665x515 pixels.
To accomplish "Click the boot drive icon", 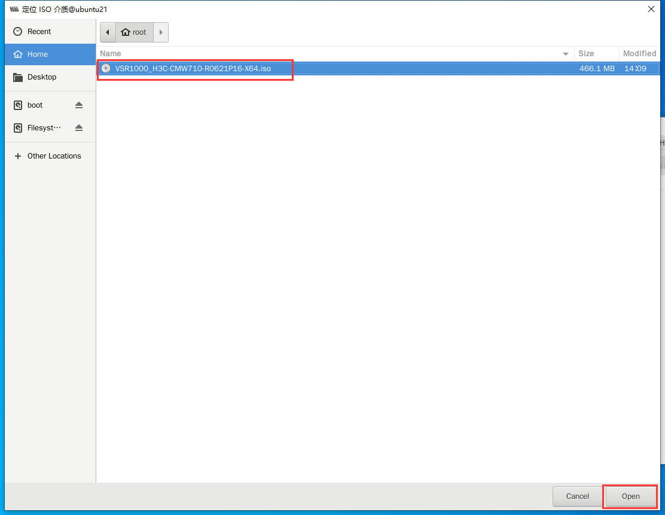I will coord(18,105).
